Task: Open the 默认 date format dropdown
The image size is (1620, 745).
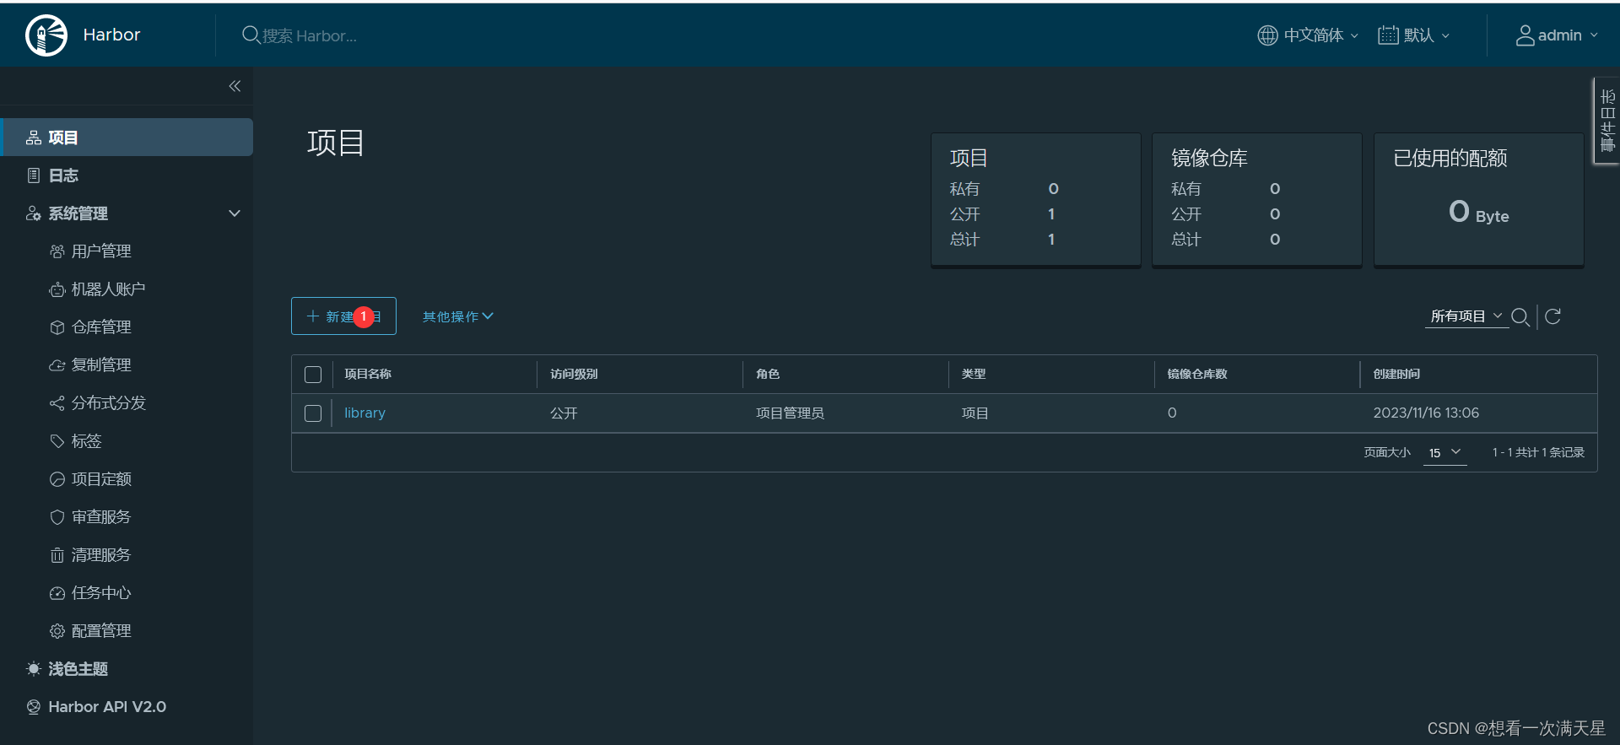Action: coord(1414,35)
